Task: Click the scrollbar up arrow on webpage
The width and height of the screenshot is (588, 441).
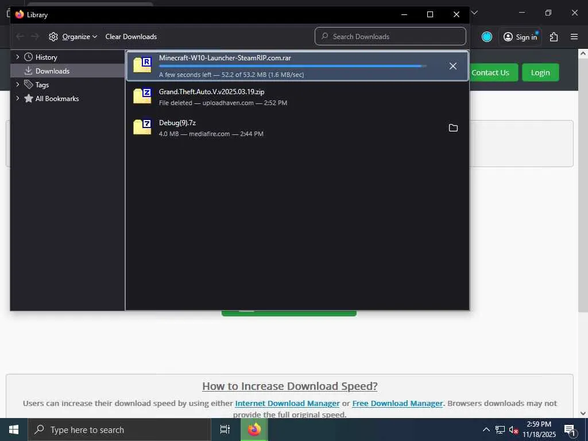Action: (x=583, y=53)
